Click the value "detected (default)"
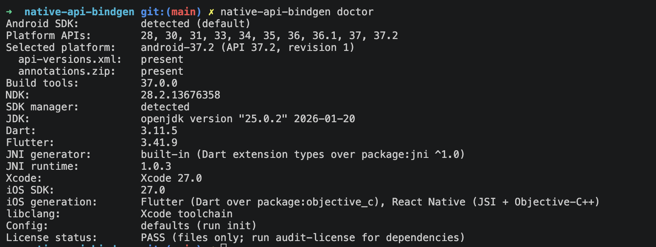656x247 pixels. click(196, 24)
